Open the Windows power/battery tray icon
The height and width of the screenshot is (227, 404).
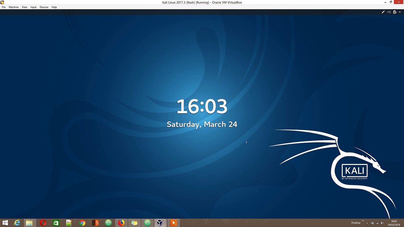click(372, 223)
